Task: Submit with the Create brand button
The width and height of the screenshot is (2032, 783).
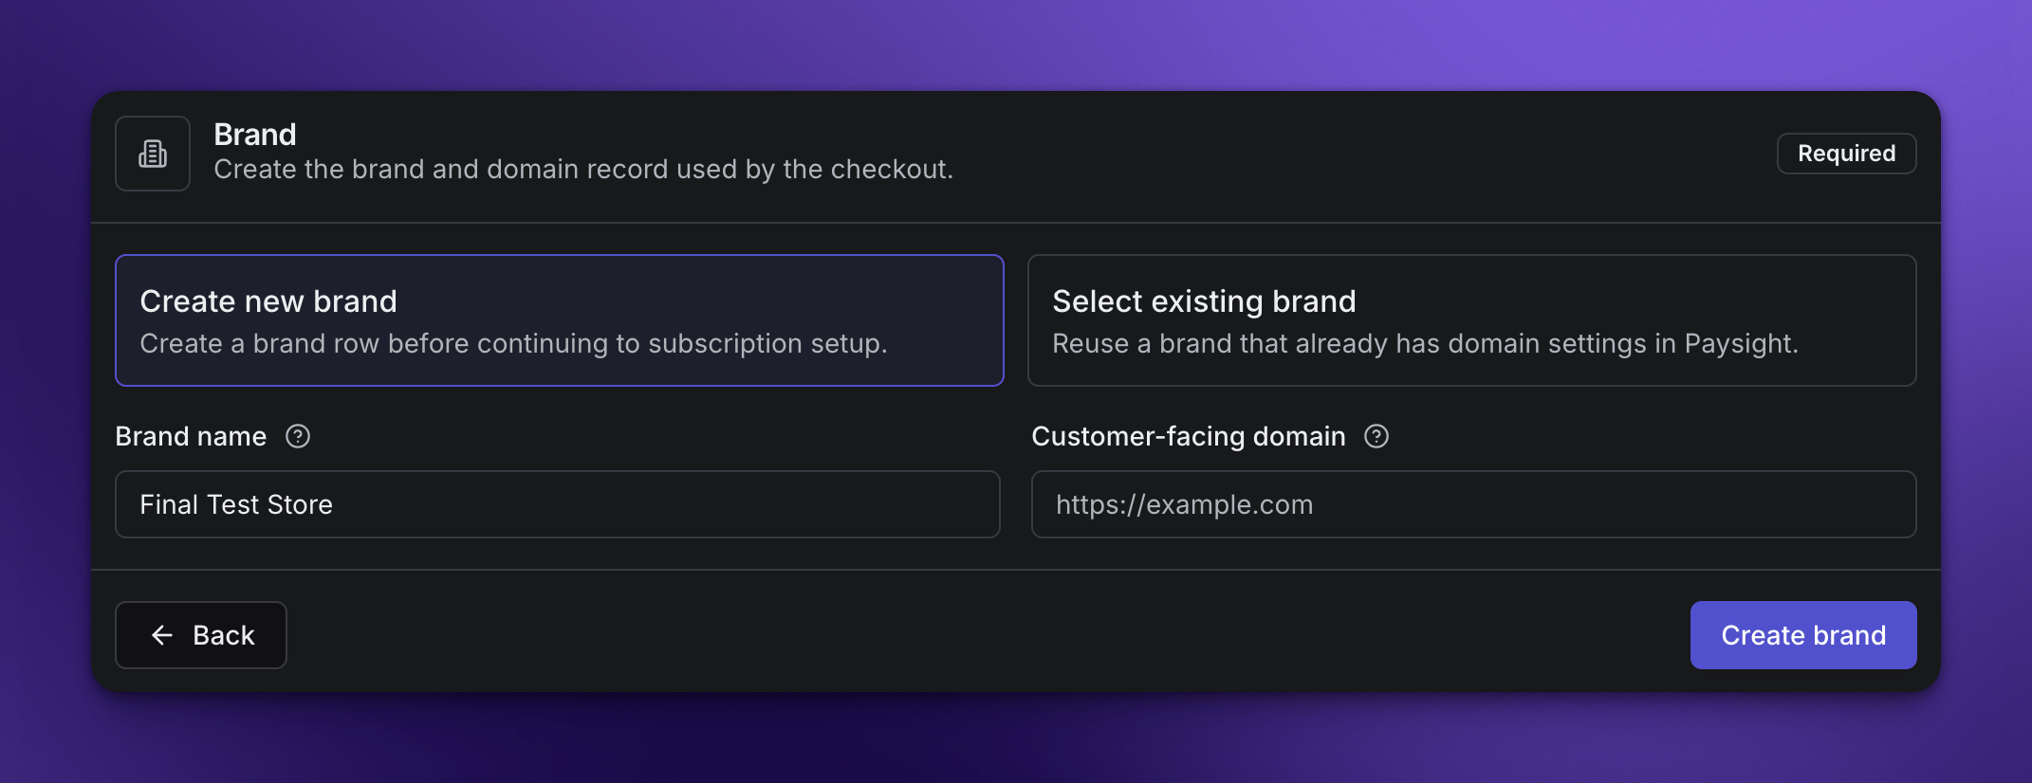Action: [1803, 635]
